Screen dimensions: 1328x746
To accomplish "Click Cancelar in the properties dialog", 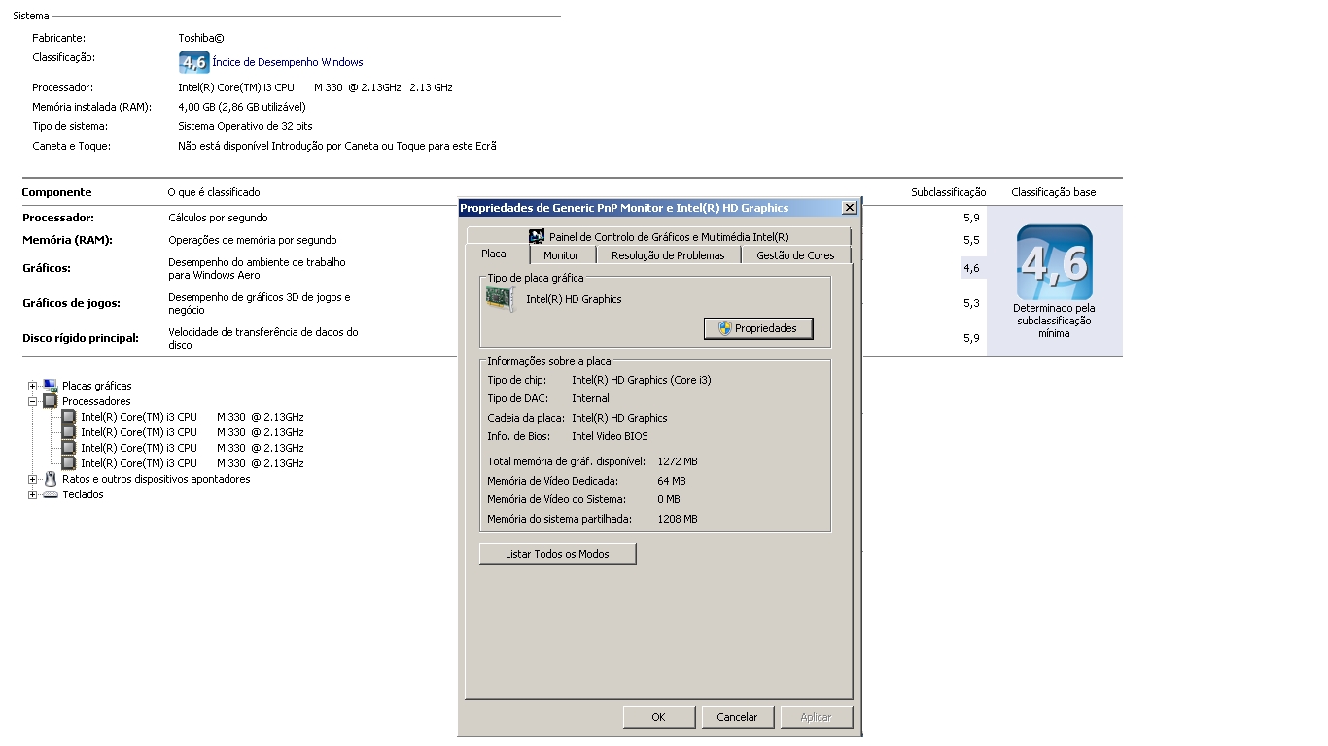I will pos(737,717).
